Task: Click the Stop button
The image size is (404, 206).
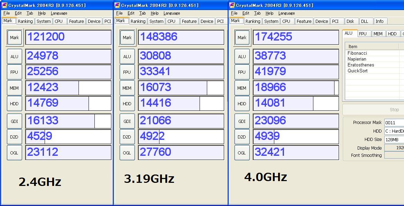Action: 373,109
